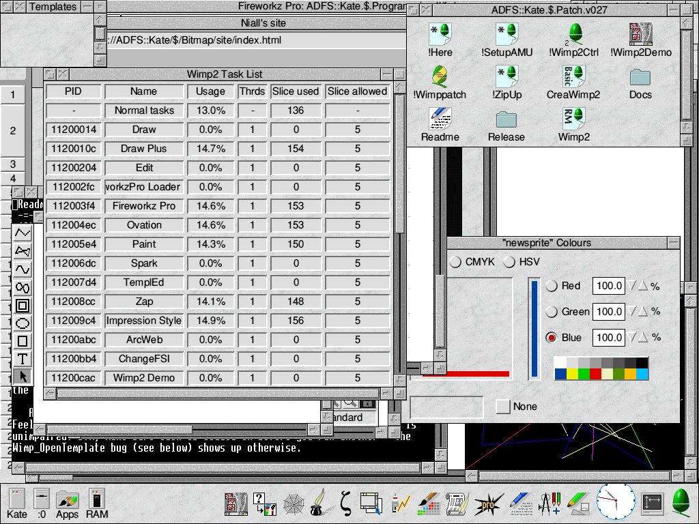The height and width of the screenshot is (524, 699).
Task: Decrease the Green percentage with down arrow
Action: click(631, 311)
